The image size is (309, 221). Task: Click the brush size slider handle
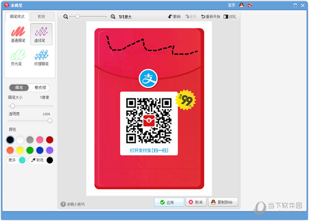[x=12, y=106]
